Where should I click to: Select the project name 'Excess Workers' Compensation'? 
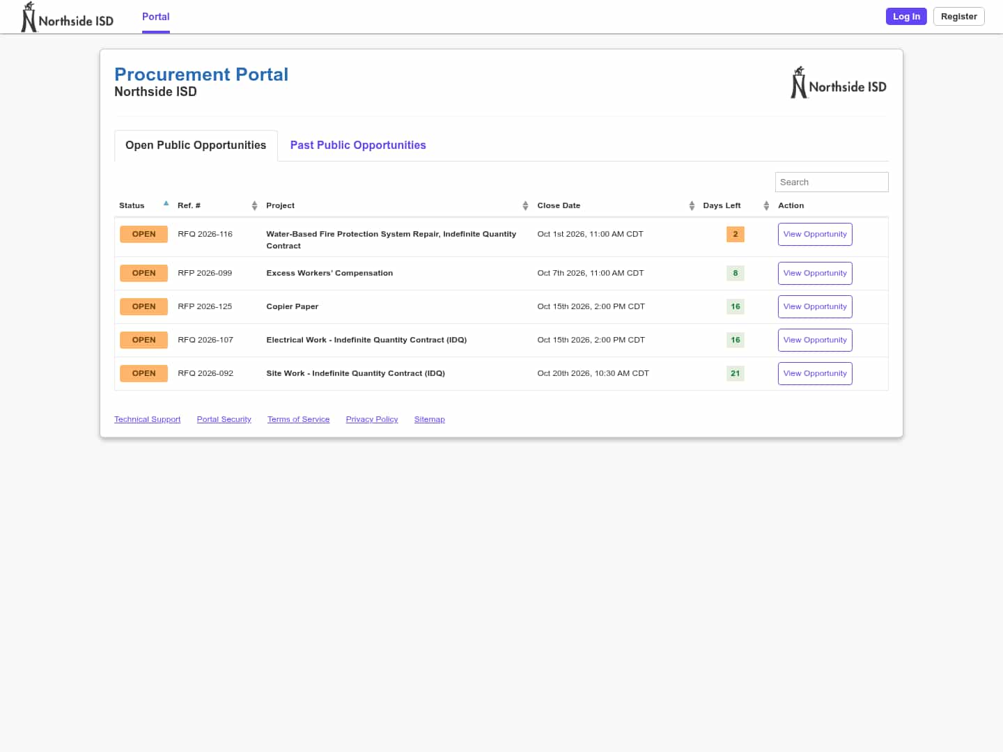click(x=329, y=274)
